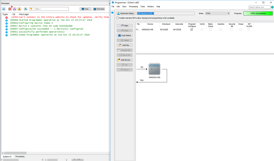Click the Search altera.com field
274x161 pixels.
259,7
